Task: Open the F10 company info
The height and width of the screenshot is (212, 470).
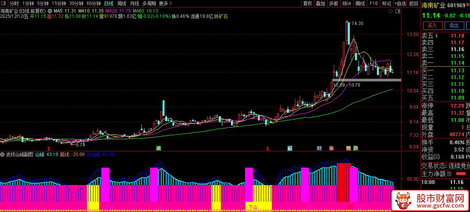Action: click(373, 4)
